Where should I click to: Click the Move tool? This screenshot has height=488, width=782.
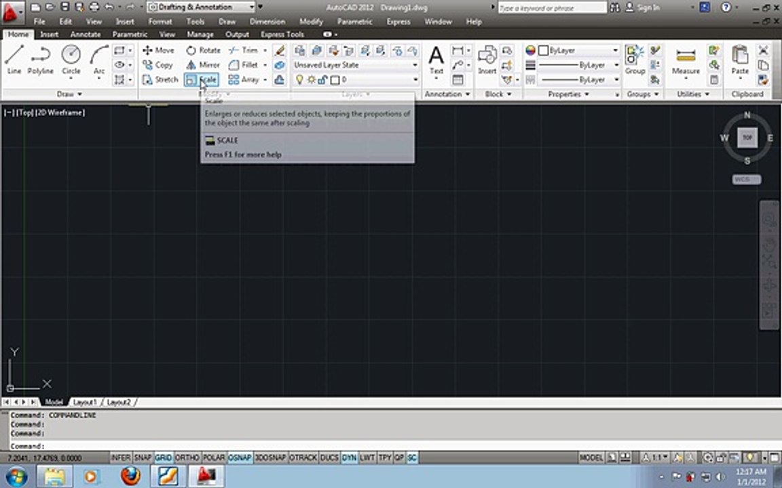pyautogui.click(x=158, y=50)
